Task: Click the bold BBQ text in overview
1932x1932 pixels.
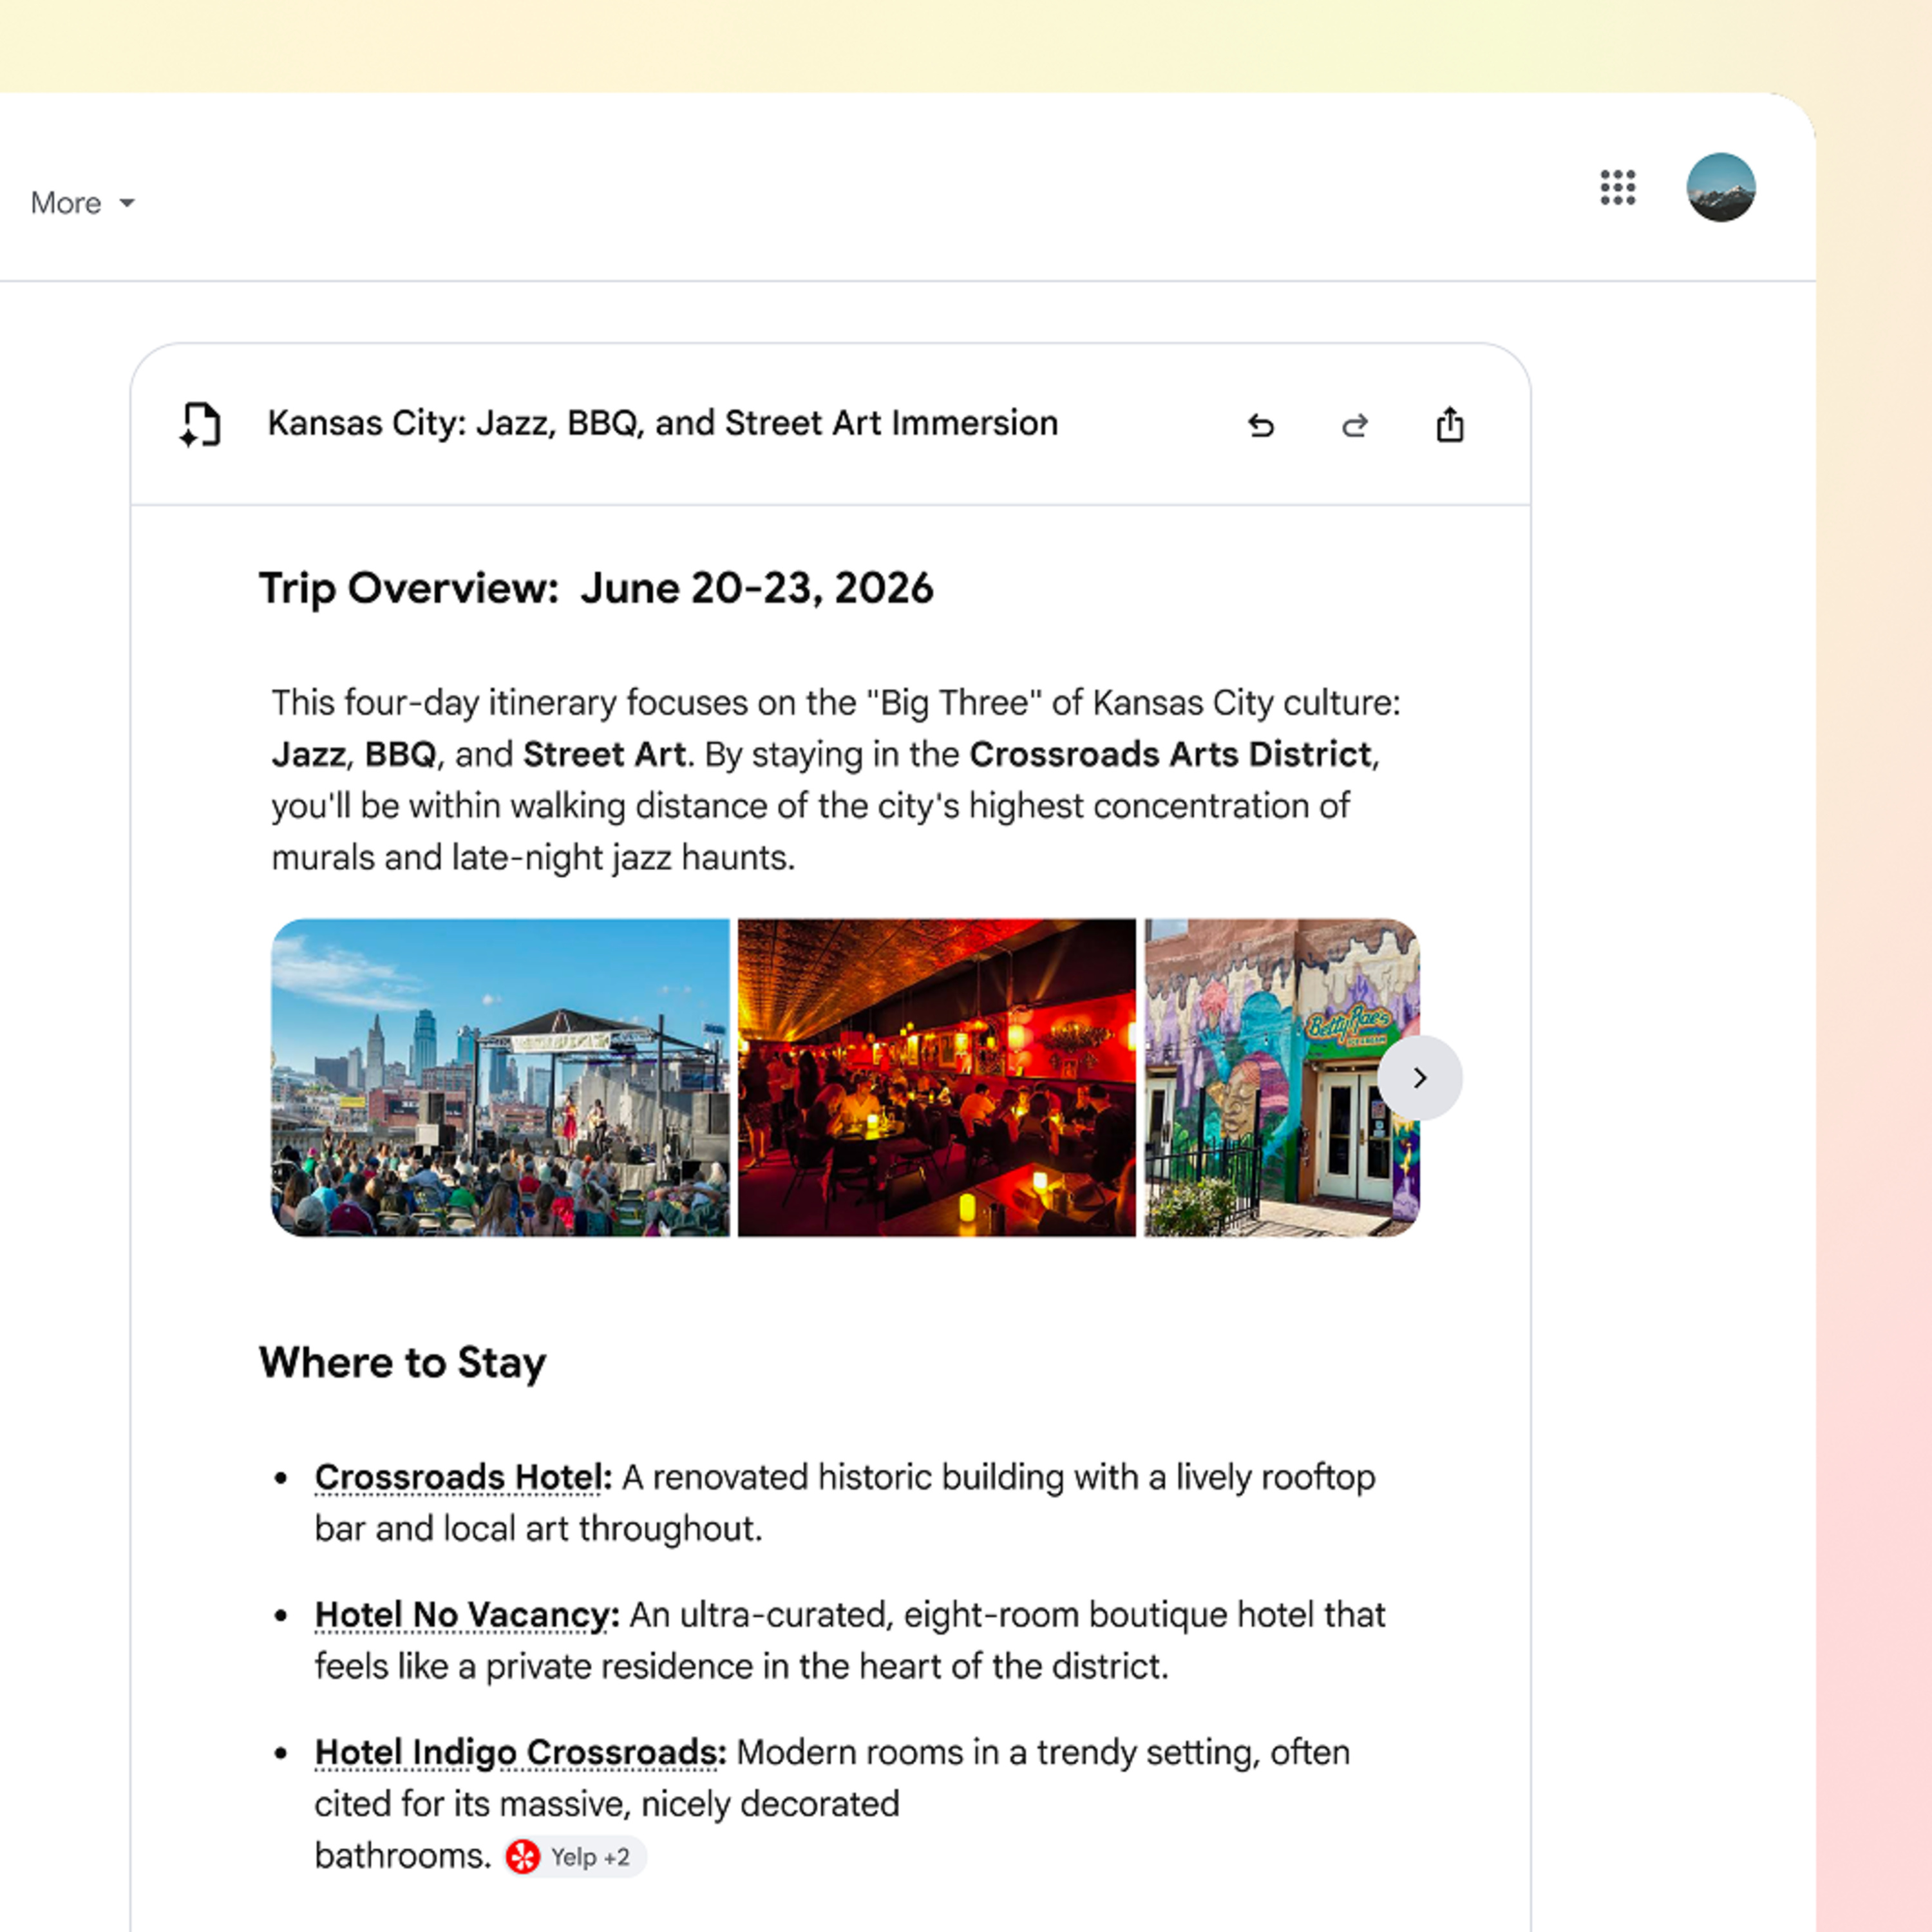Action: tap(400, 754)
